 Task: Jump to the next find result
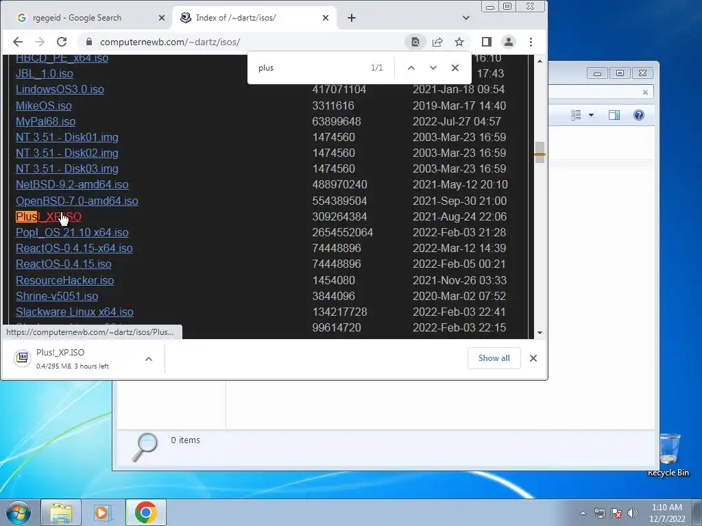(x=433, y=68)
